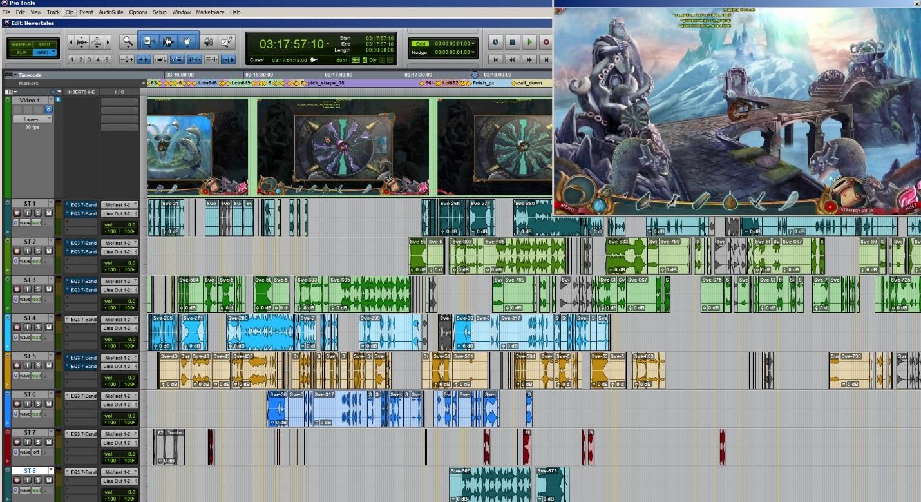Open ST 1 track name dropdown arrow
Image resolution: width=921 pixels, height=502 pixels.
(51, 202)
